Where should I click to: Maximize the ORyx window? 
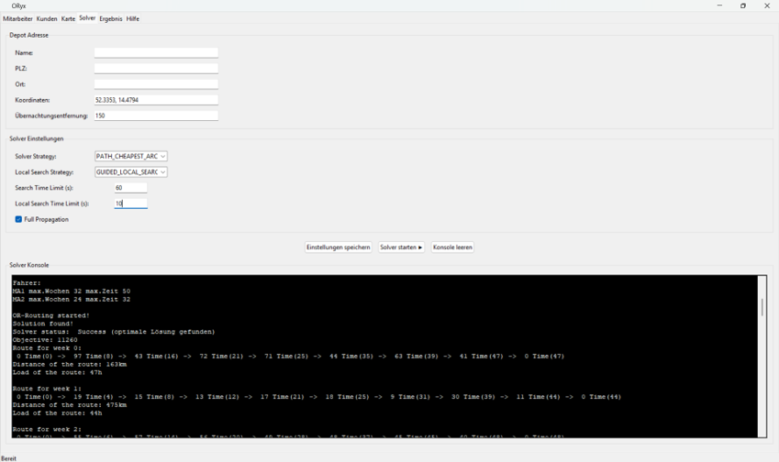(x=743, y=5)
